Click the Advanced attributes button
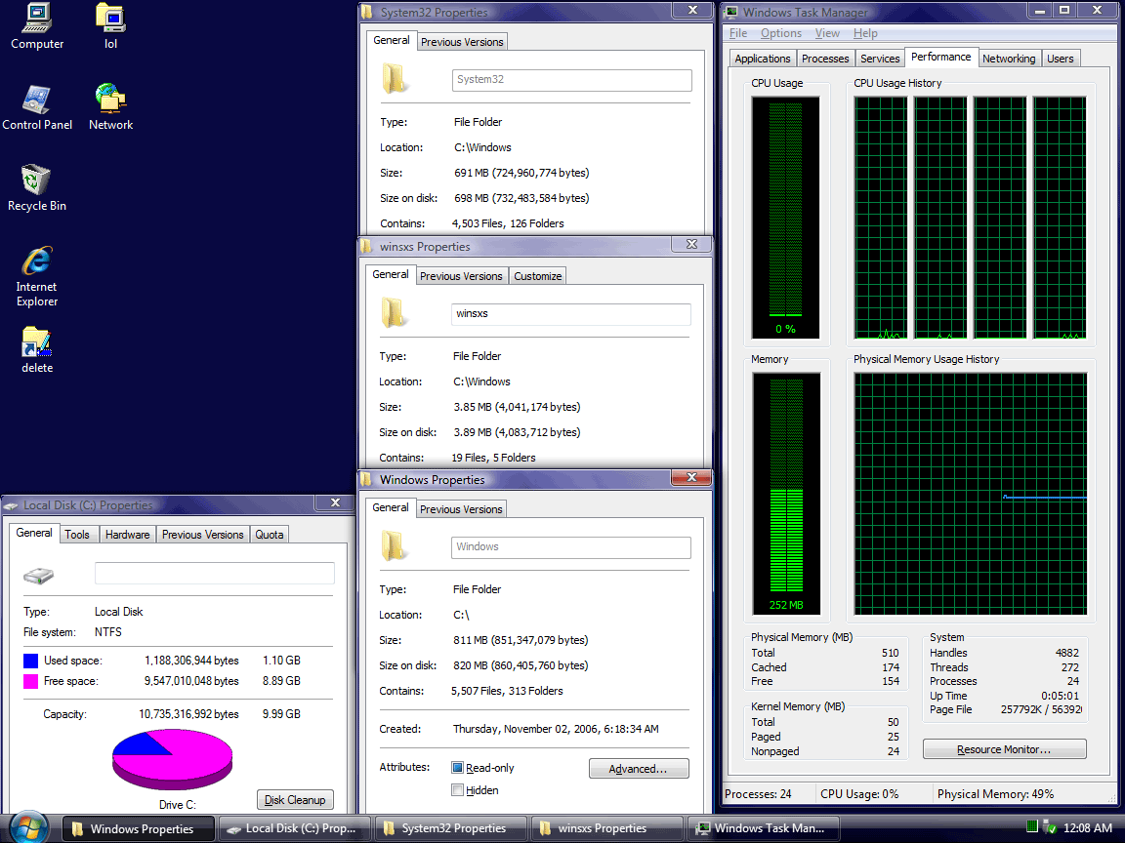The width and height of the screenshot is (1125, 843). 639,769
